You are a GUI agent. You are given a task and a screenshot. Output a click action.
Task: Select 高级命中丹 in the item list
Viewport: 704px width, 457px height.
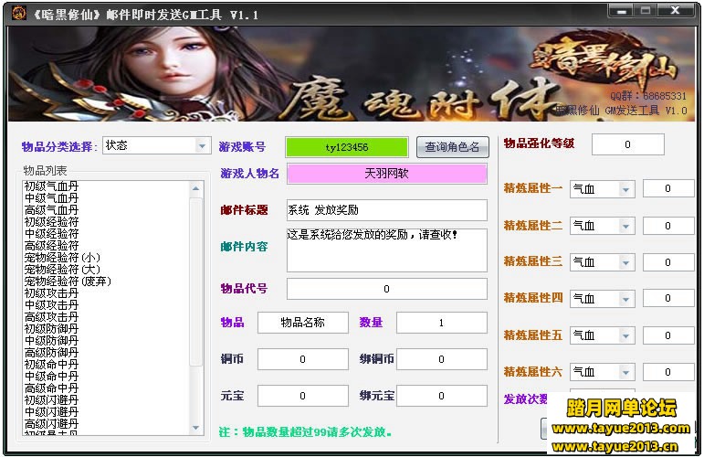click(x=51, y=388)
